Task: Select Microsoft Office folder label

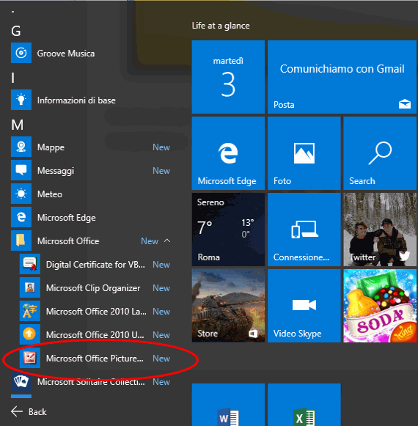Action: tap(68, 241)
